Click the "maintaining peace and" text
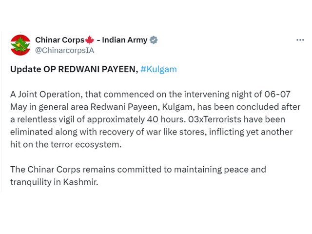This screenshot has height=234, width=312. [220, 170]
